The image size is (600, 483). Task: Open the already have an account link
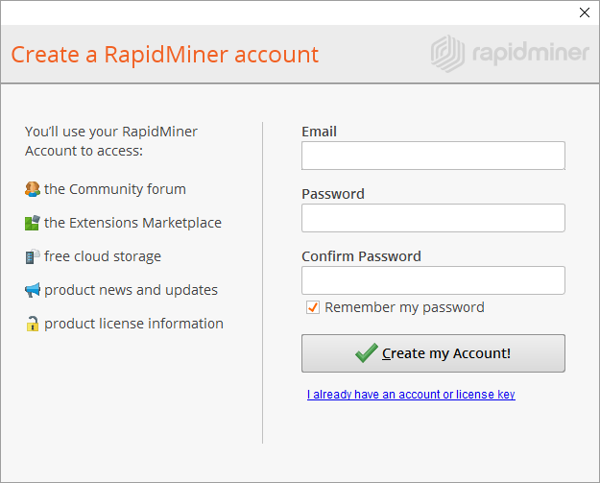[411, 395]
